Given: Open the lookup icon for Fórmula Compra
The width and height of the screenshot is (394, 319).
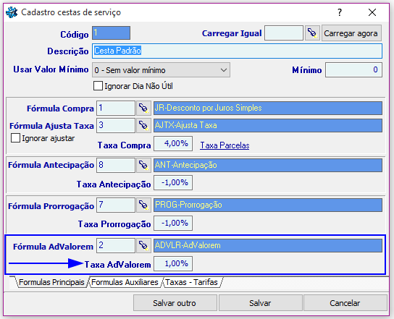Looking at the screenshot, I should (143, 109).
